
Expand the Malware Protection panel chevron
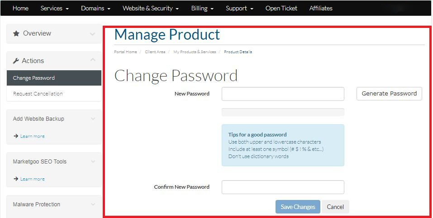93,204
